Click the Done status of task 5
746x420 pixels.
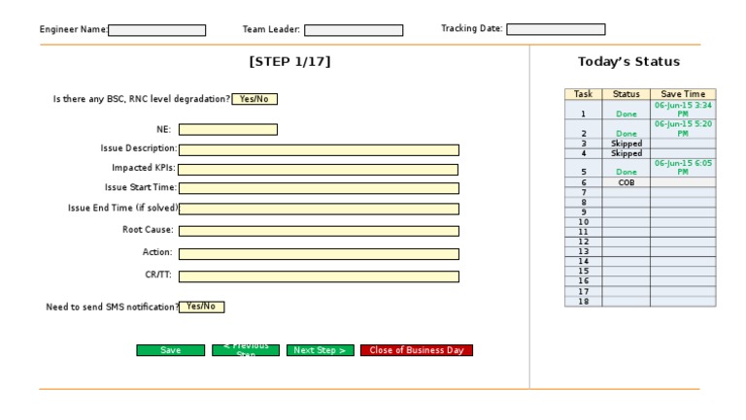pyautogui.click(x=627, y=172)
